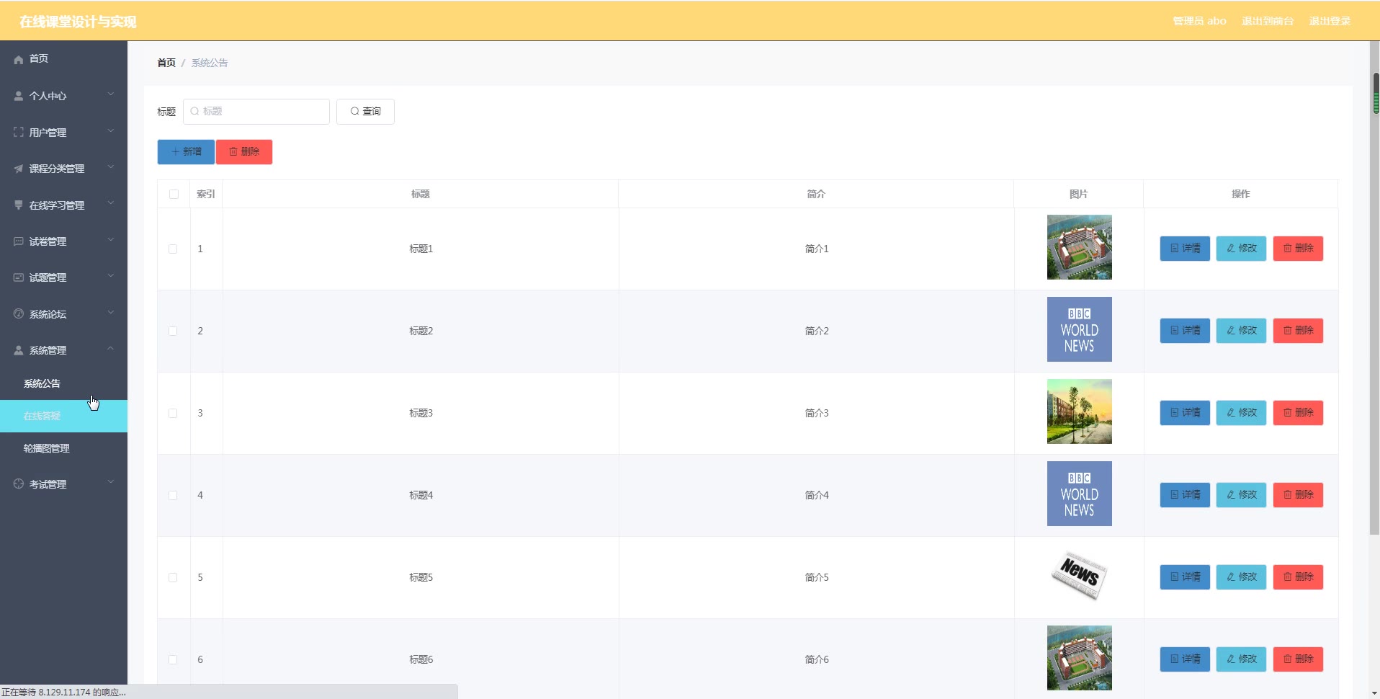Viewport: 1380px width, 699px height.
Task: Click the blue 新增 button
Action: [186, 152]
